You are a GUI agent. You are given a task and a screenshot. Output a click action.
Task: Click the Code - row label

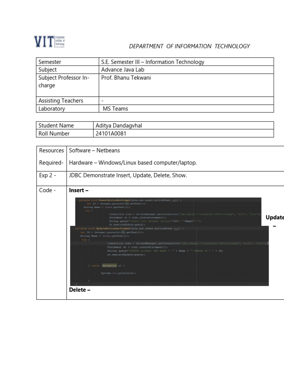click(x=47, y=190)
